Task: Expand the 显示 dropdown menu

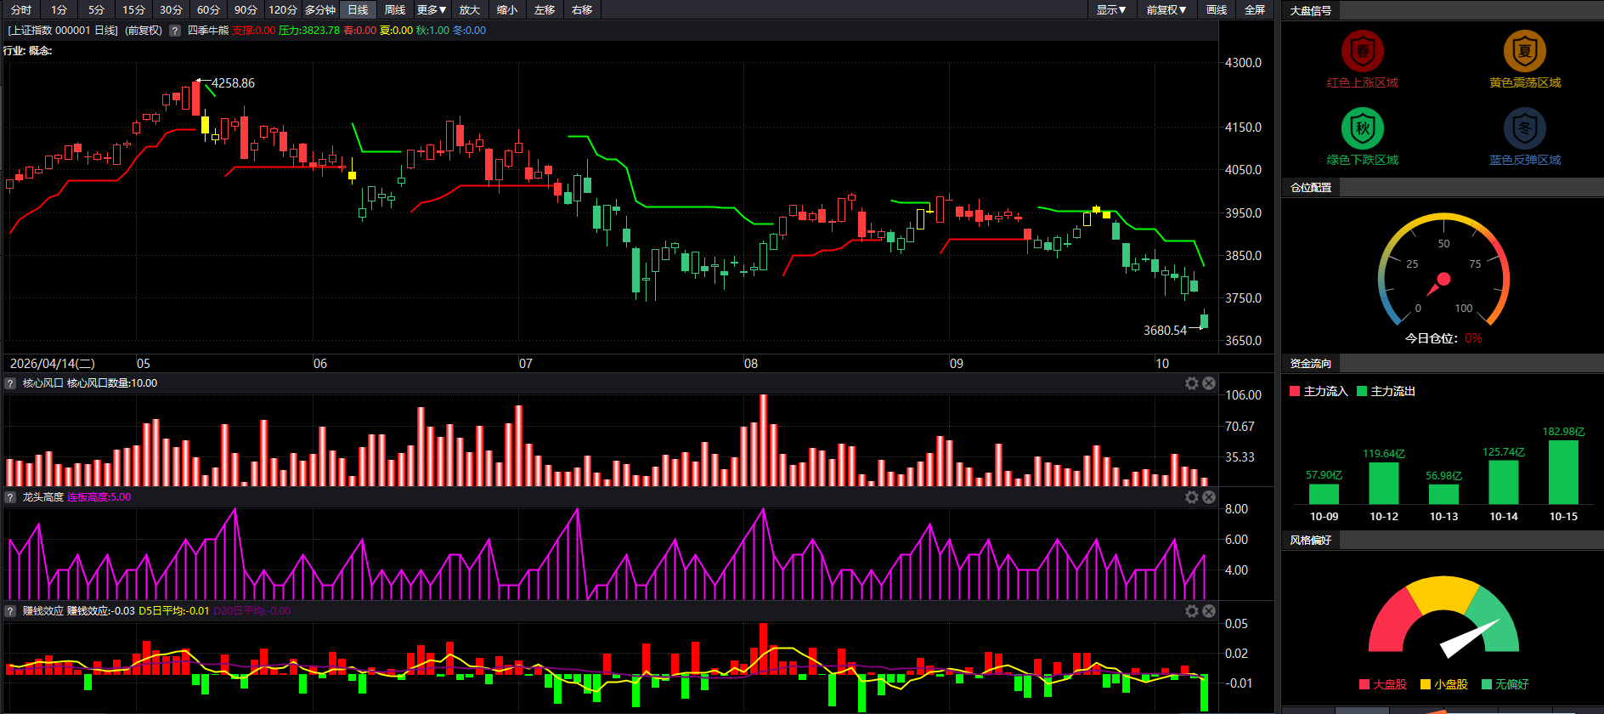Action: pyautogui.click(x=1110, y=9)
